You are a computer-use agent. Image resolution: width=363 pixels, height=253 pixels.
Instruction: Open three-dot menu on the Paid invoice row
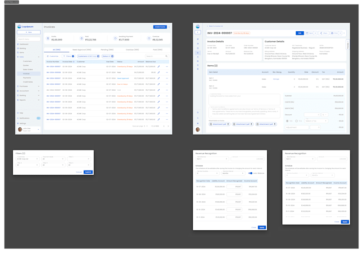[x=167, y=73]
